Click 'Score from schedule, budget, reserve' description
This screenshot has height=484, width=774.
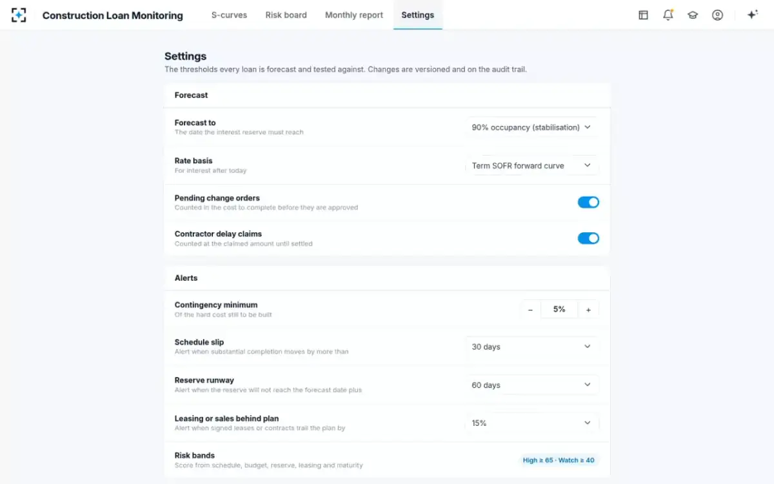(268, 465)
